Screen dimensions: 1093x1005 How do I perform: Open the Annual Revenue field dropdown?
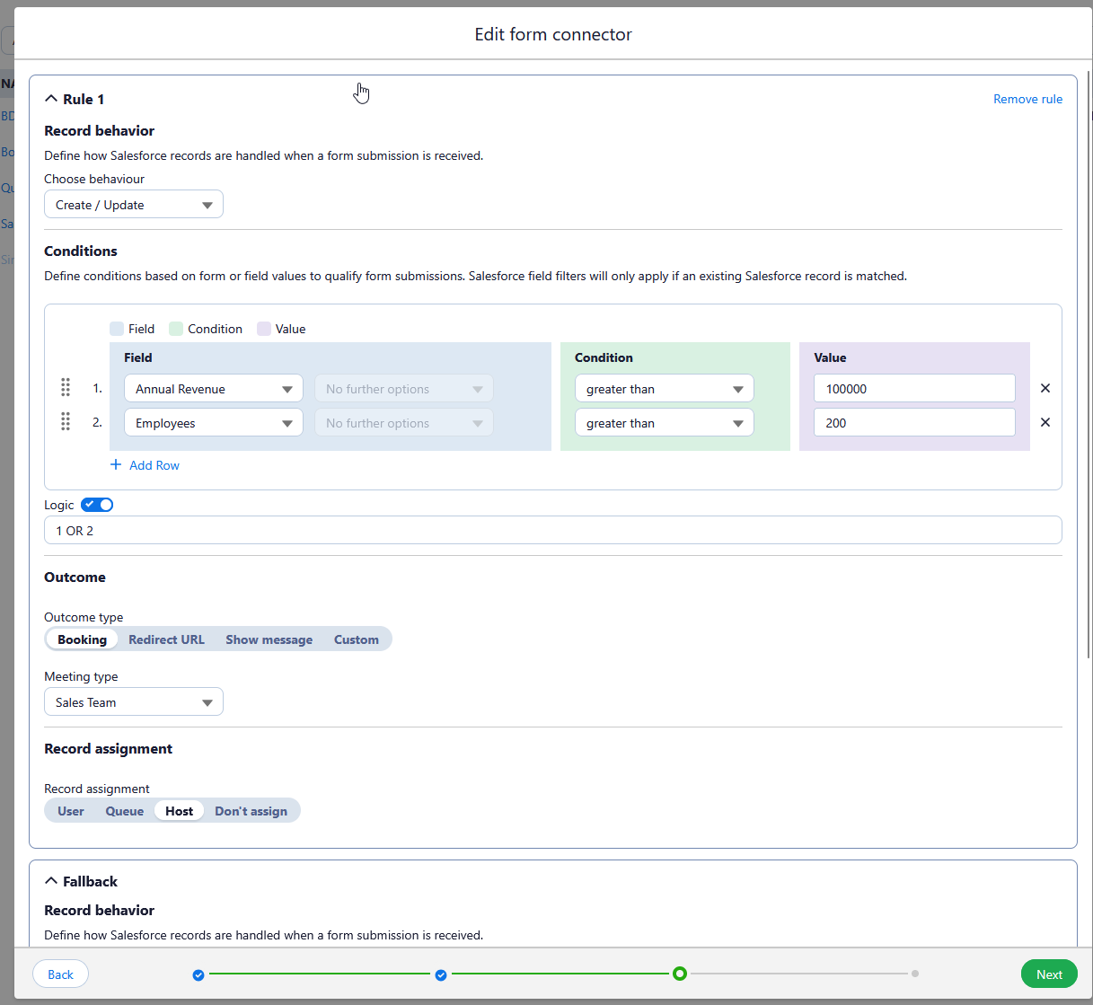click(x=214, y=389)
